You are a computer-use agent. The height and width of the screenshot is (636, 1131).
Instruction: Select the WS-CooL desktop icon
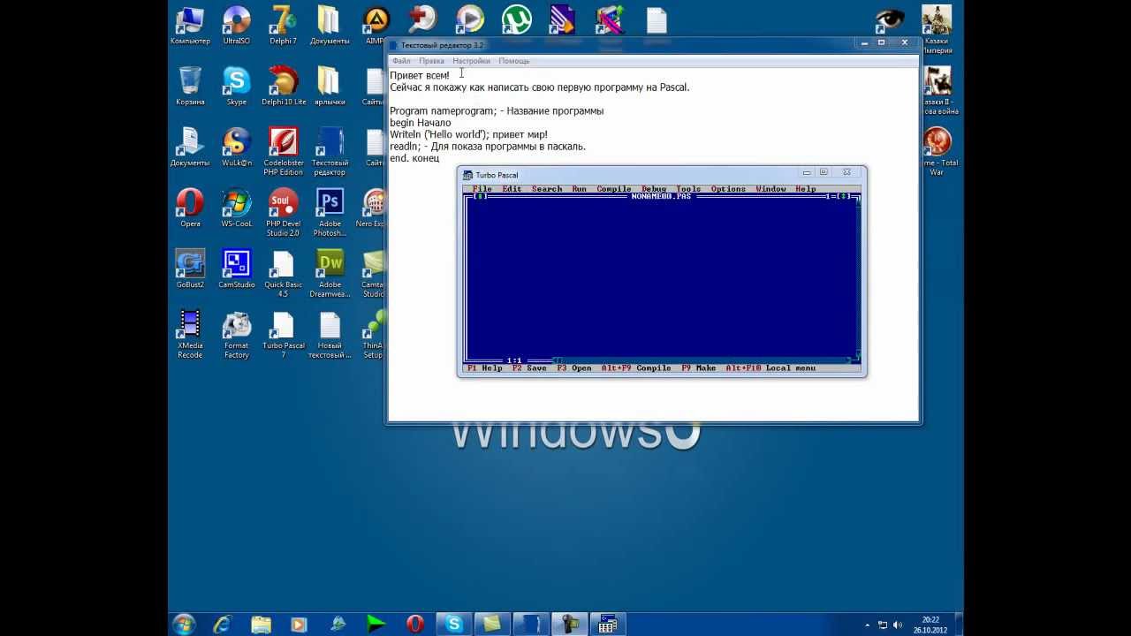(x=236, y=208)
